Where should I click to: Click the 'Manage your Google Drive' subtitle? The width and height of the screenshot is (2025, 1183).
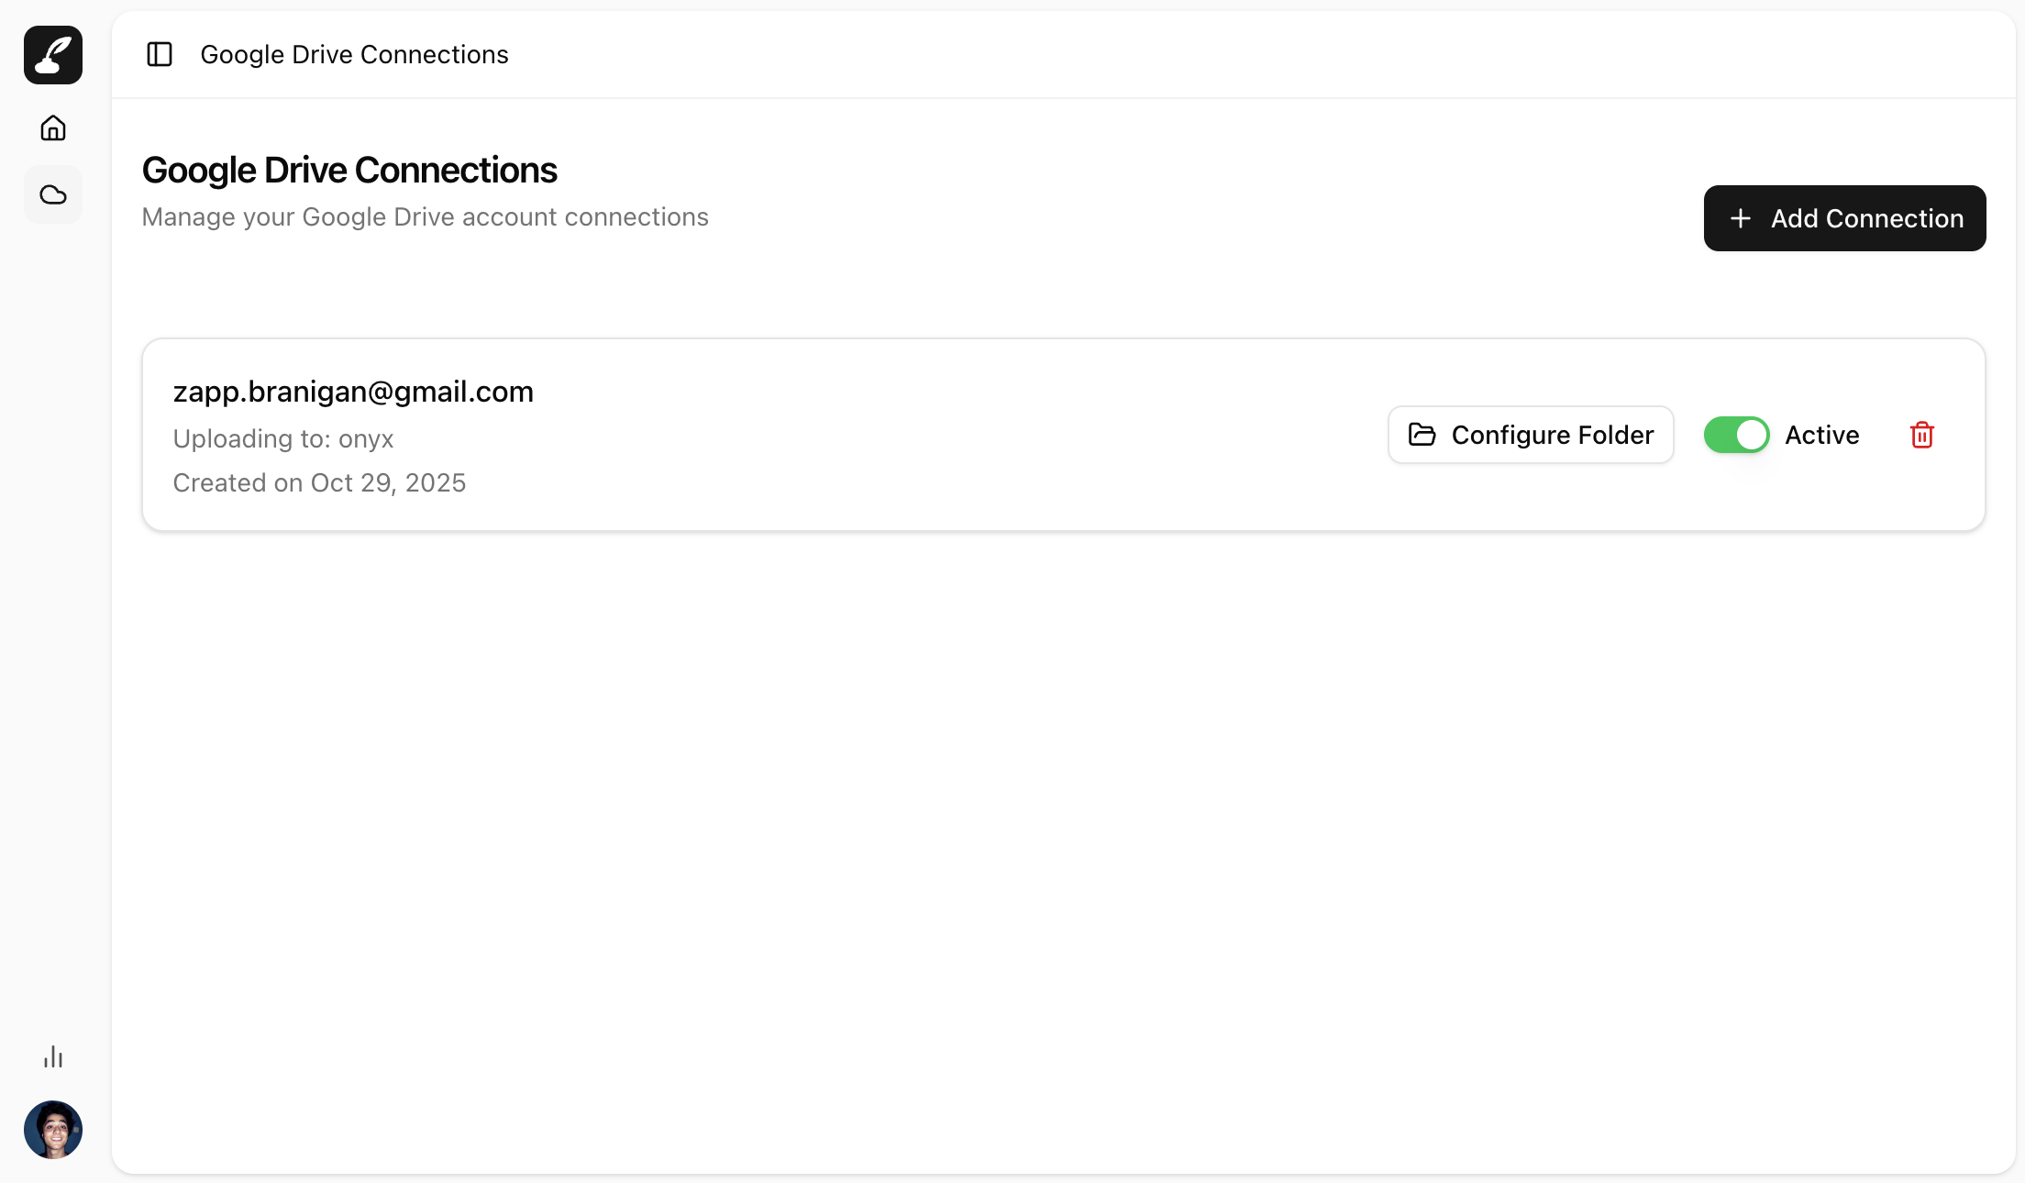click(x=425, y=217)
